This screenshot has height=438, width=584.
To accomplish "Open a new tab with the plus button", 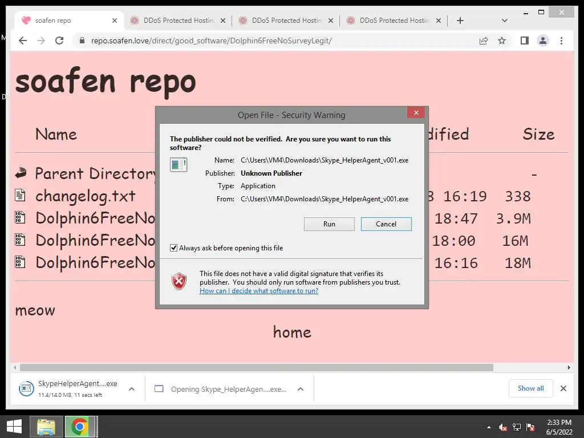I will 460,21.
